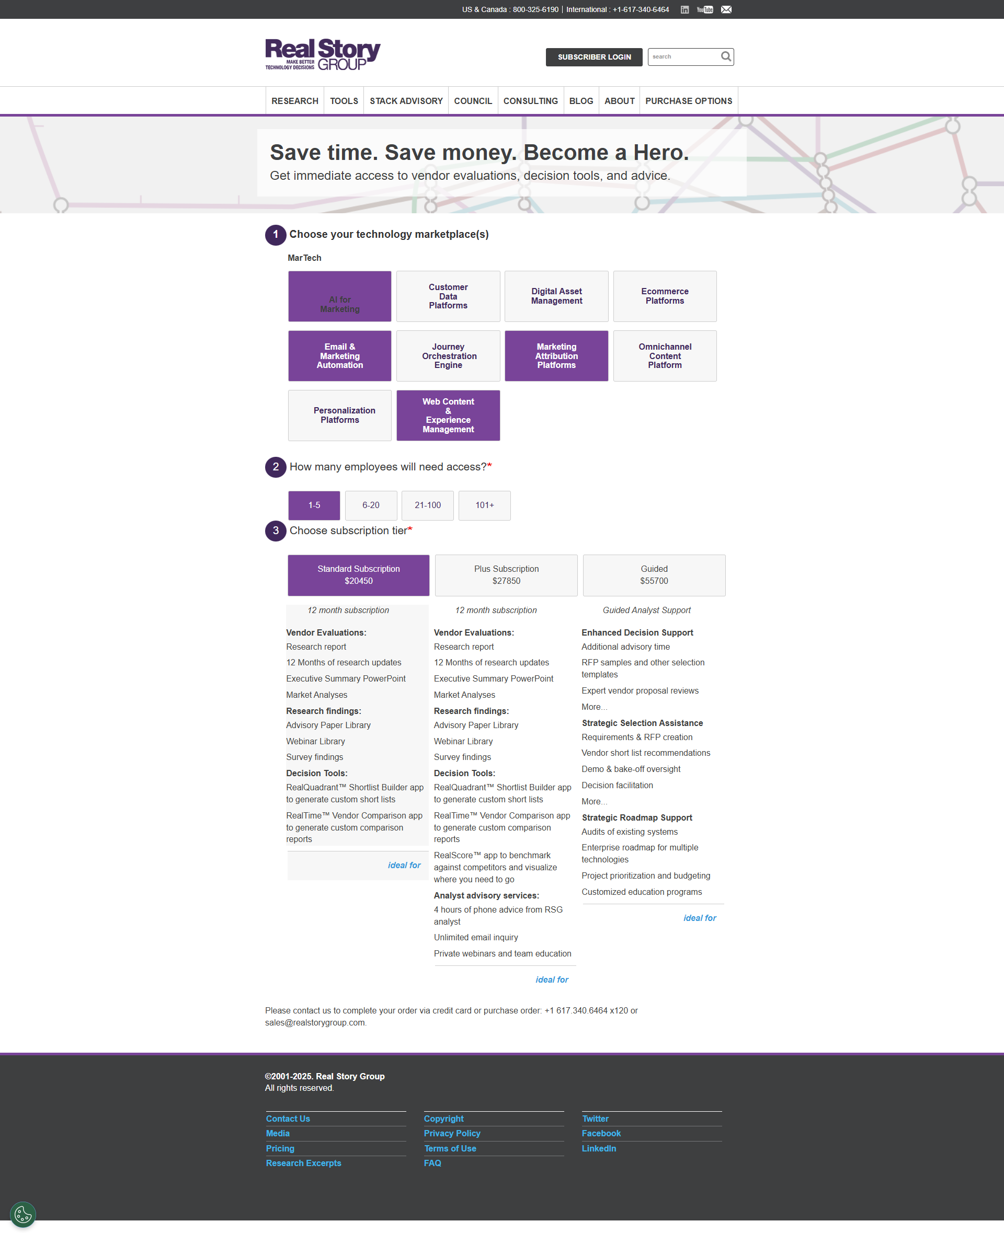Open the Research menu
This screenshot has width=1004, height=1233.
294,100
